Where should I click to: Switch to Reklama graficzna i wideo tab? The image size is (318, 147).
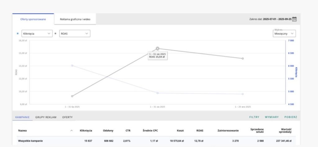point(75,19)
